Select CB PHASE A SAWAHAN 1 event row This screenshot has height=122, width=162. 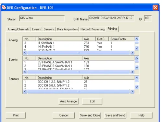(79, 62)
